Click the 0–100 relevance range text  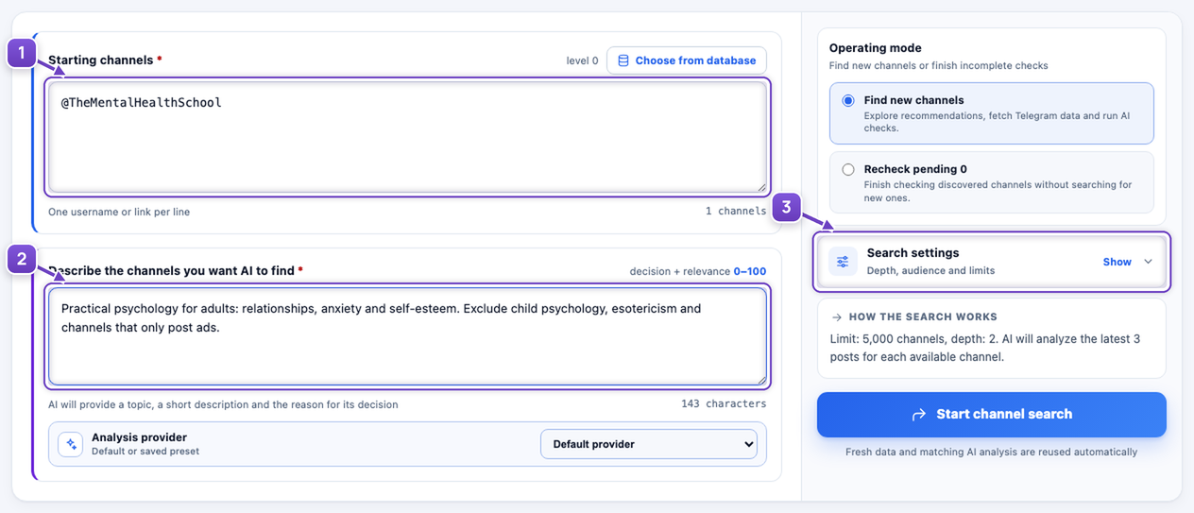pyautogui.click(x=750, y=271)
